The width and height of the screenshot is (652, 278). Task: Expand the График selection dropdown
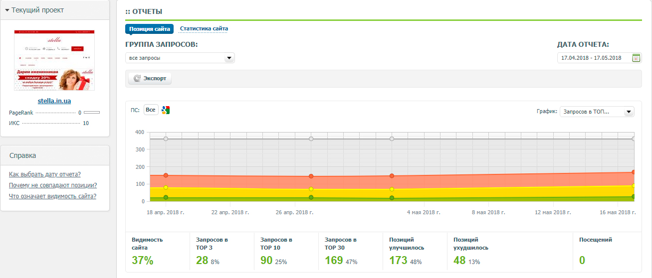click(597, 112)
